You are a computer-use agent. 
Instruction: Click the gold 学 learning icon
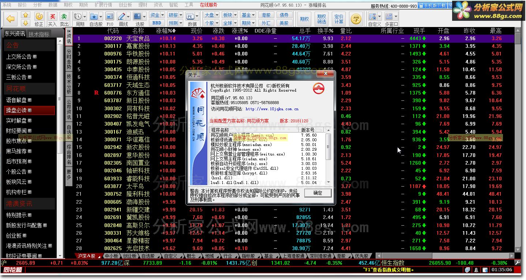click(355, 18)
